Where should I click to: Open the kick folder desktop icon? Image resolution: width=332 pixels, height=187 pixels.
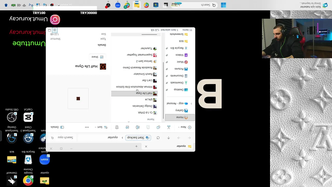click(12, 157)
